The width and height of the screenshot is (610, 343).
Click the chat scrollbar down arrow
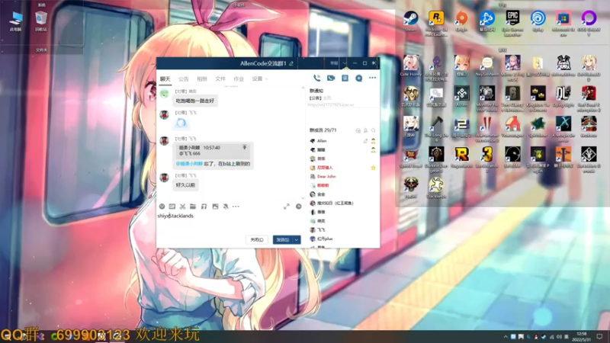point(303,198)
